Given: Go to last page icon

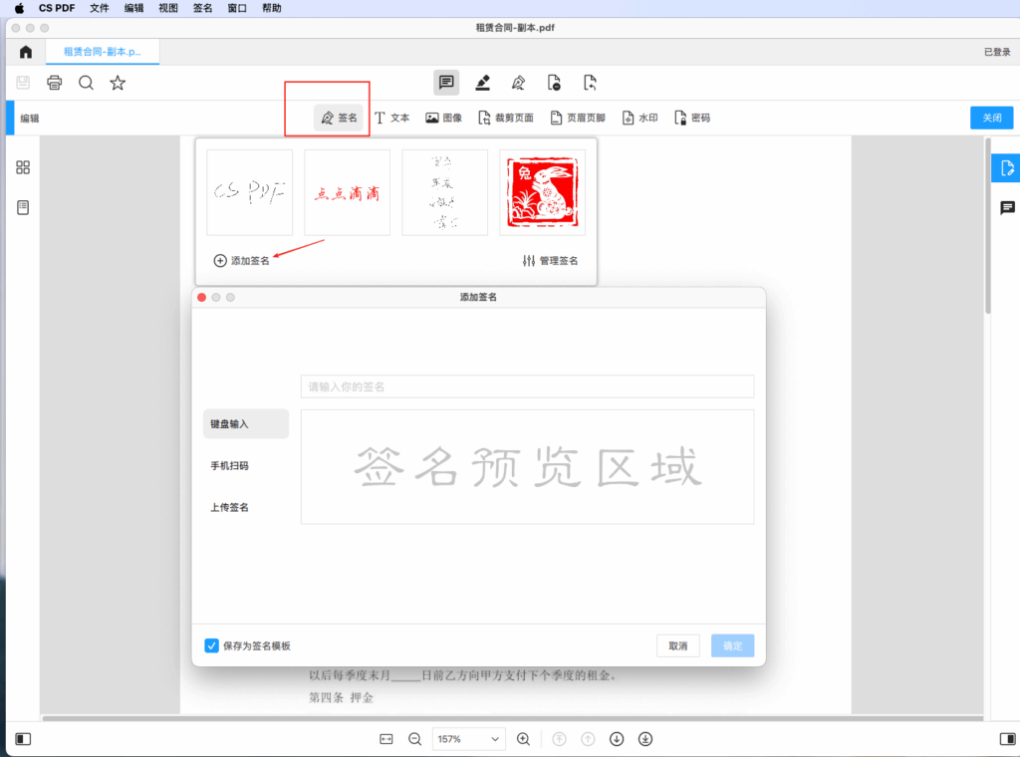Looking at the screenshot, I should (645, 739).
